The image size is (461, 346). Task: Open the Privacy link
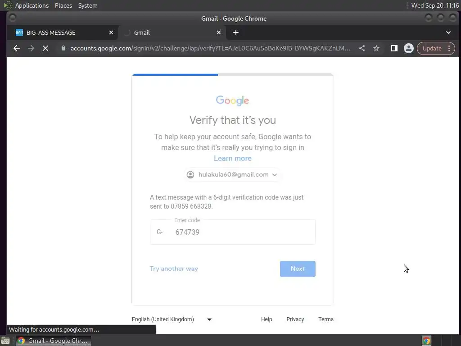tap(295, 319)
